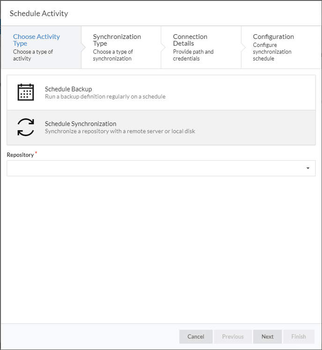
Task: Click the calendar icon for Schedule Backup
Action: [x=26, y=92]
